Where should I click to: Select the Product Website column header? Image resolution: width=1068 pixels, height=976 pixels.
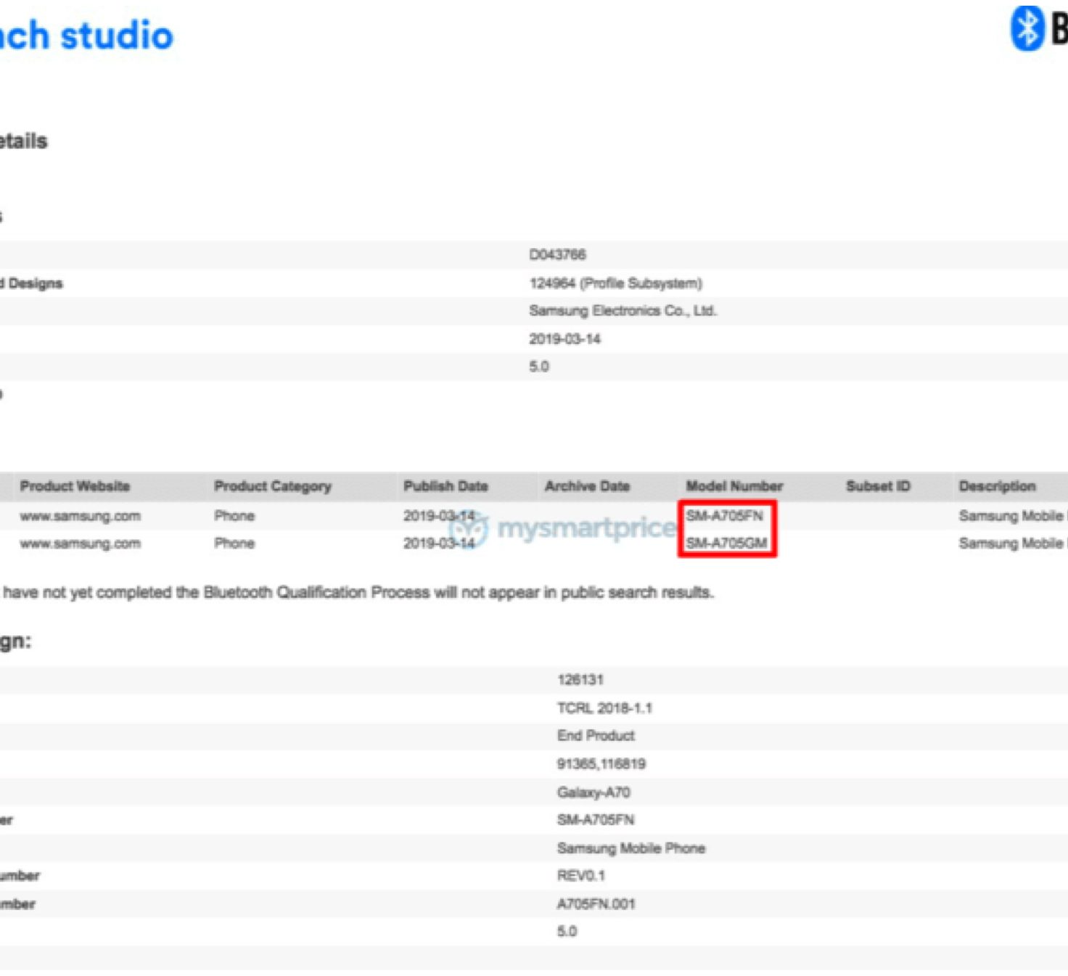(x=75, y=486)
